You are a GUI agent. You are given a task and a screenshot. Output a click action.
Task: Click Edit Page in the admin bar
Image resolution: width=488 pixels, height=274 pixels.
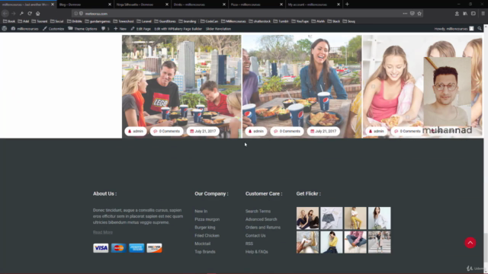tap(140, 29)
